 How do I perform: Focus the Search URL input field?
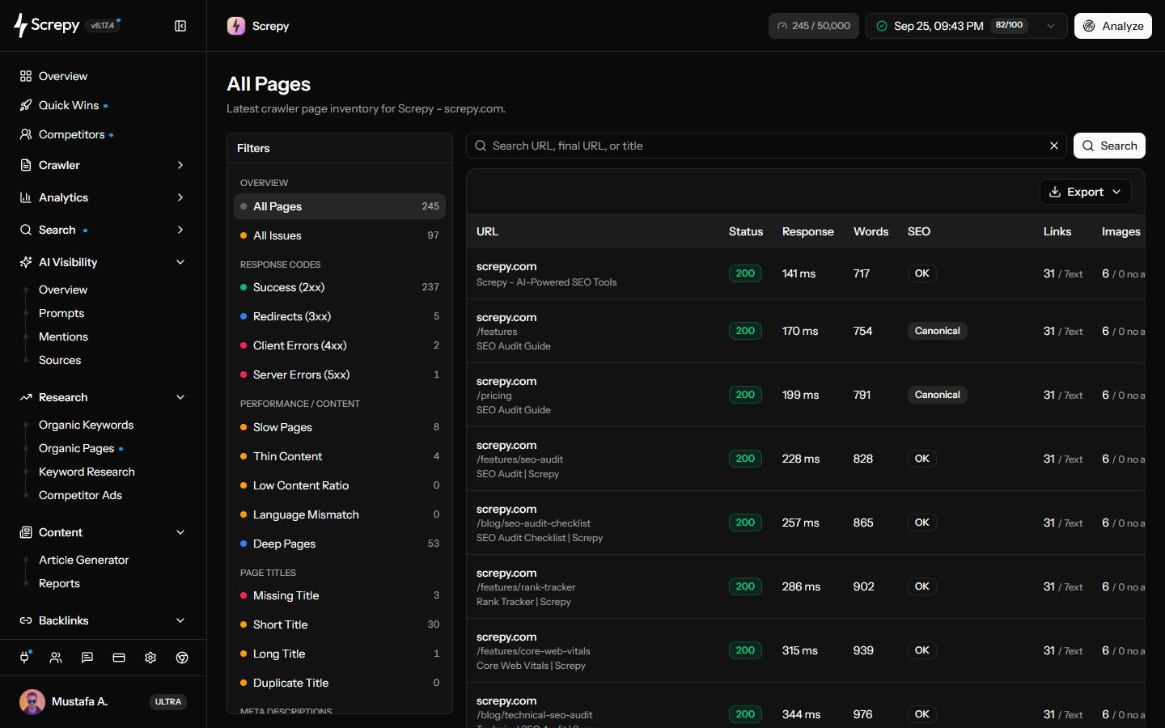click(765, 146)
